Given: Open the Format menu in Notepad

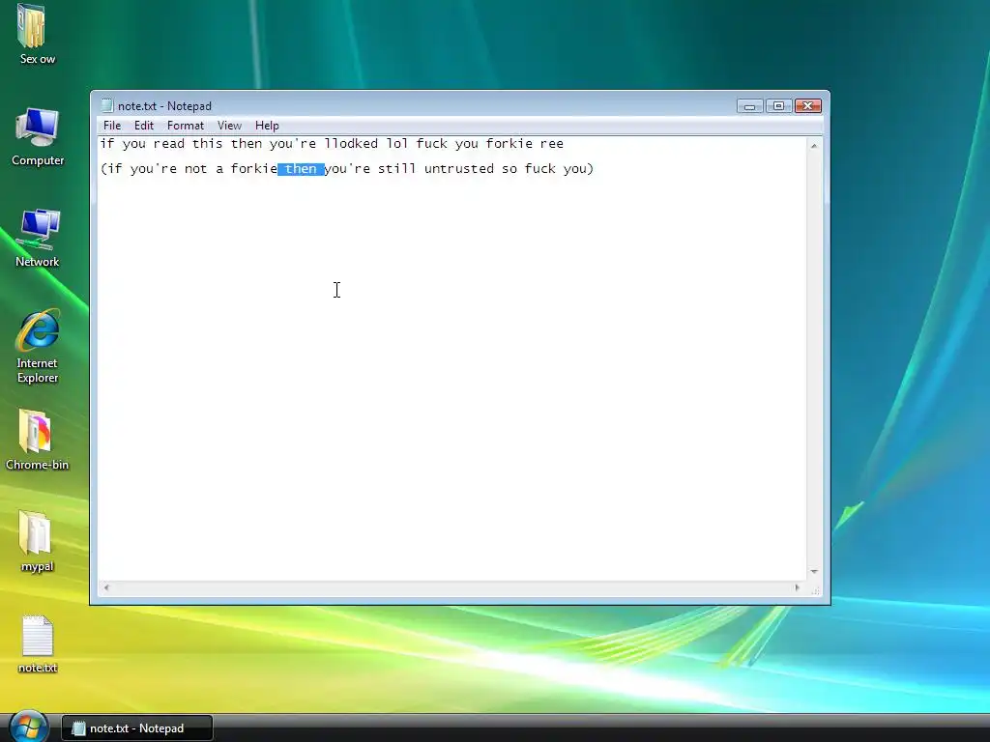Looking at the screenshot, I should (x=185, y=126).
